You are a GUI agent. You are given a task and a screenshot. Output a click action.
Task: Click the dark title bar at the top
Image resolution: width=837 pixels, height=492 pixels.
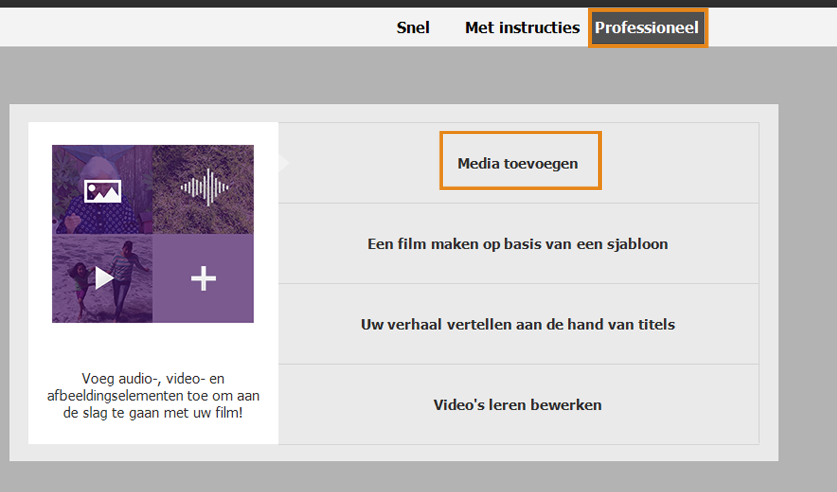[418, 3]
